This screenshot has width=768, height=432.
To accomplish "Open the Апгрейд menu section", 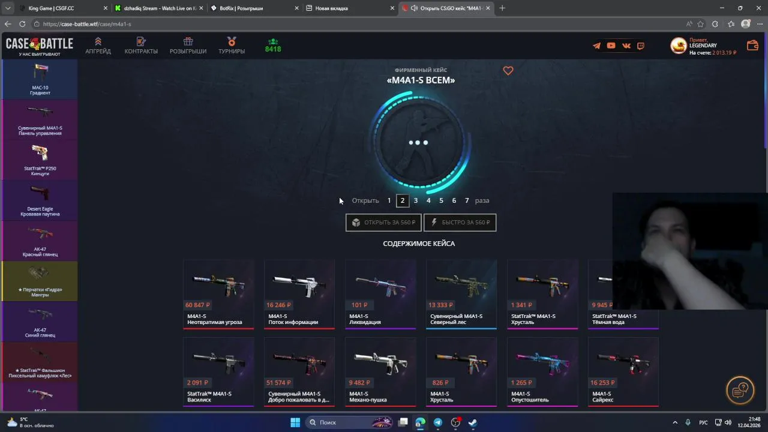I will point(98,46).
